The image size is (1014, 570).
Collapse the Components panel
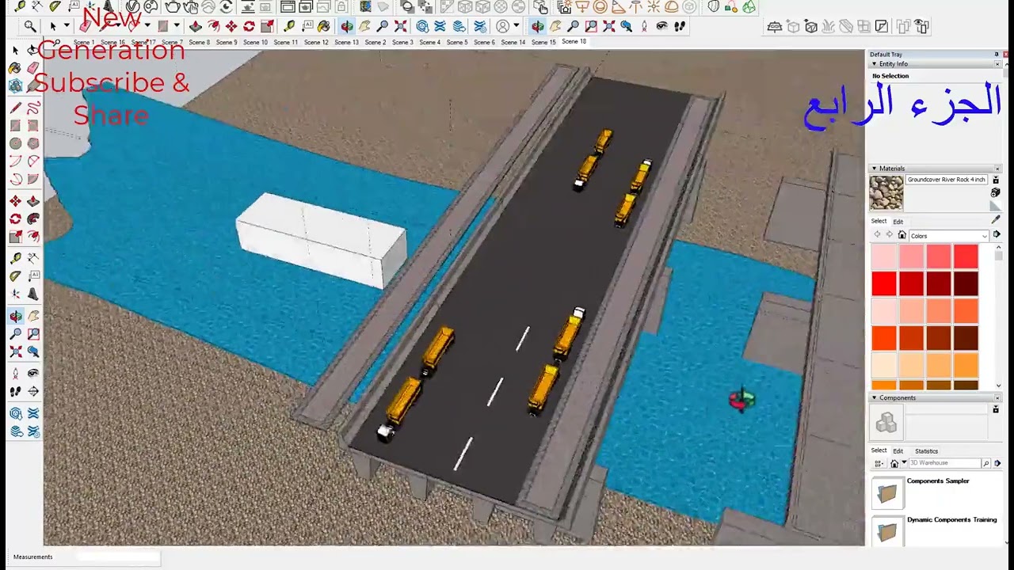click(x=874, y=398)
